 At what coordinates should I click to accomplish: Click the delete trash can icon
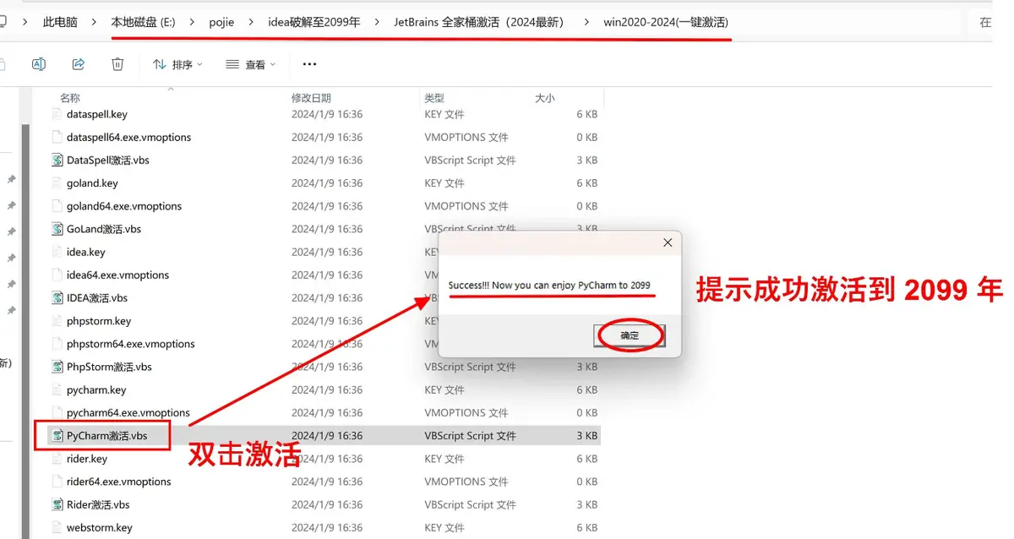pos(118,64)
